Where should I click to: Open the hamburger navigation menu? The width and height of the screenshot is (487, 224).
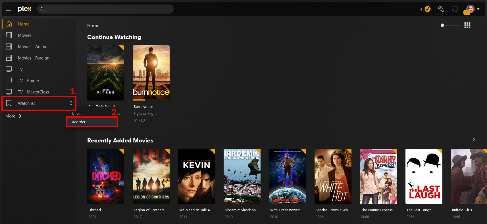coord(9,9)
